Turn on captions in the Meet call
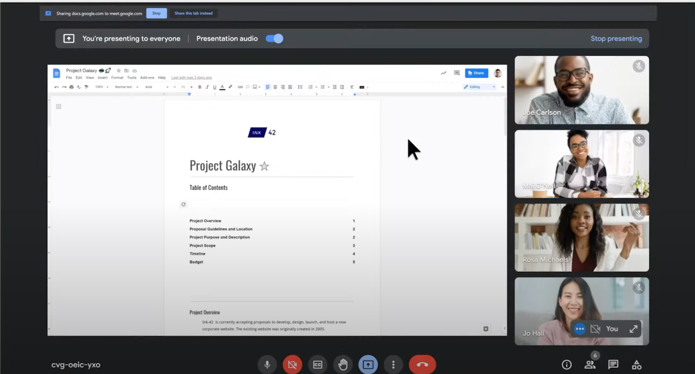Screen dimensions: 695x374 point(317,364)
